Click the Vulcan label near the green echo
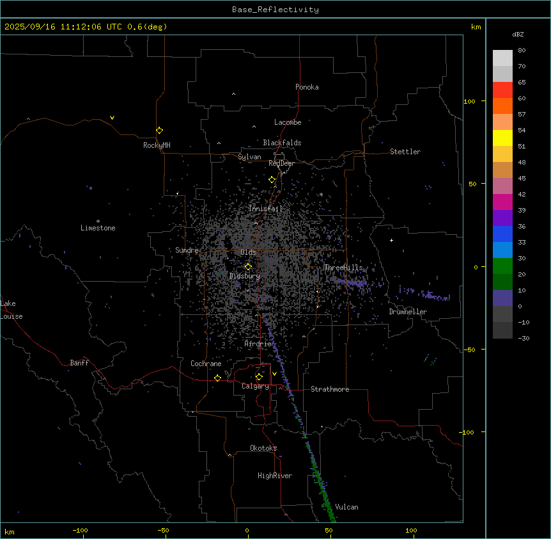This screenshot has width=551, height=539. pos(346,507)
